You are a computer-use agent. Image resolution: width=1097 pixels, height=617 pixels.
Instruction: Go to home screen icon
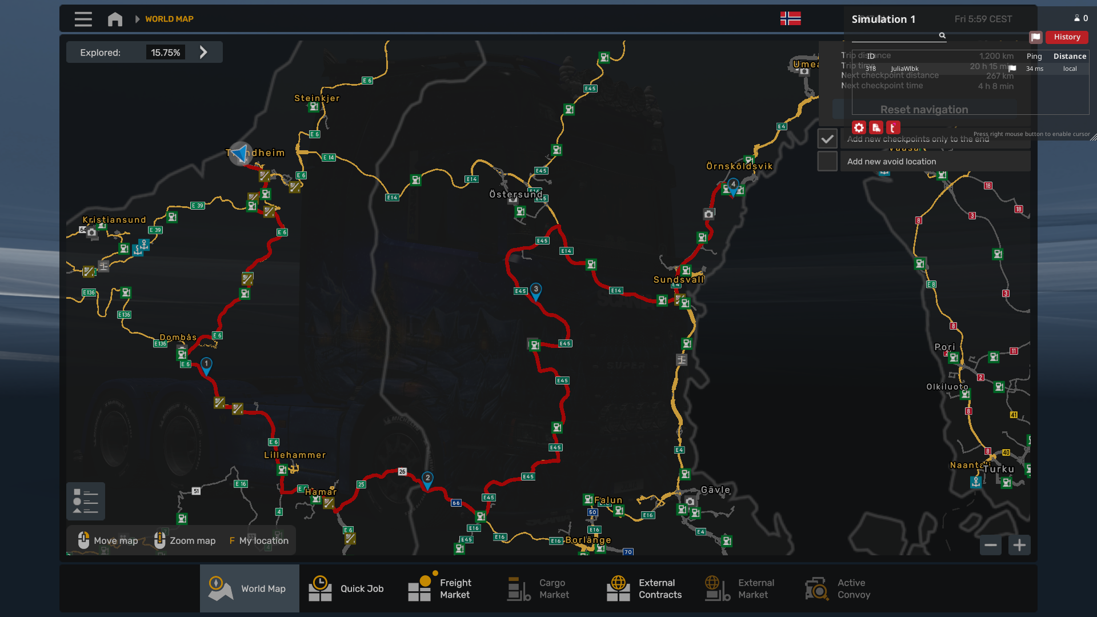pyautogui.click(x=115, y=19)
